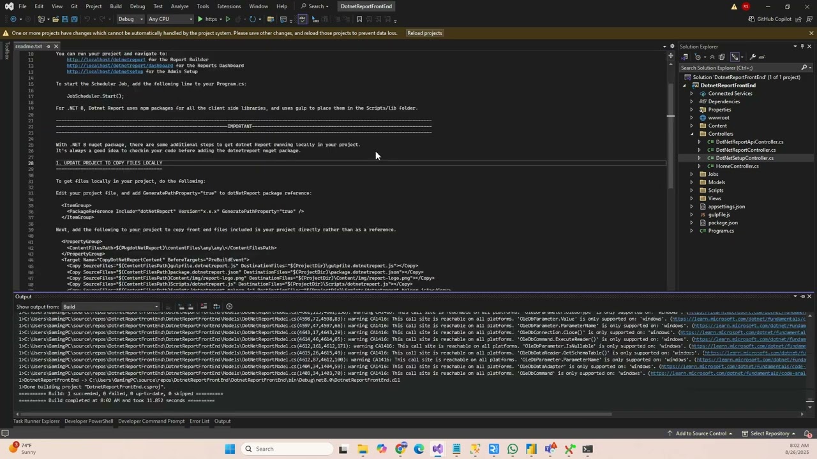Toggle Track Active Item in Solution Explorer
817x459 pixels.
pyautogui.click(x=735, y=57)
